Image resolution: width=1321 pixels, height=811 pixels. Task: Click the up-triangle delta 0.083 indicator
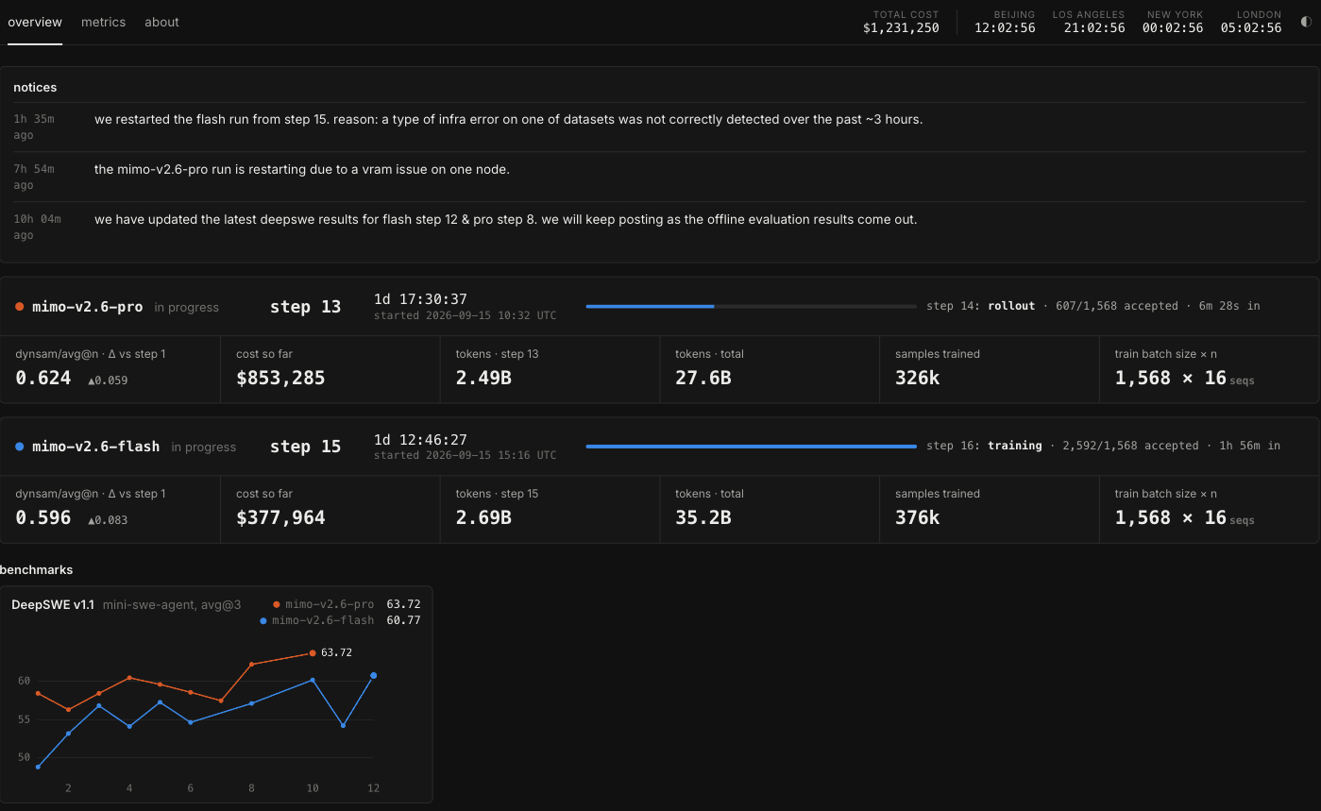(108, 520)
